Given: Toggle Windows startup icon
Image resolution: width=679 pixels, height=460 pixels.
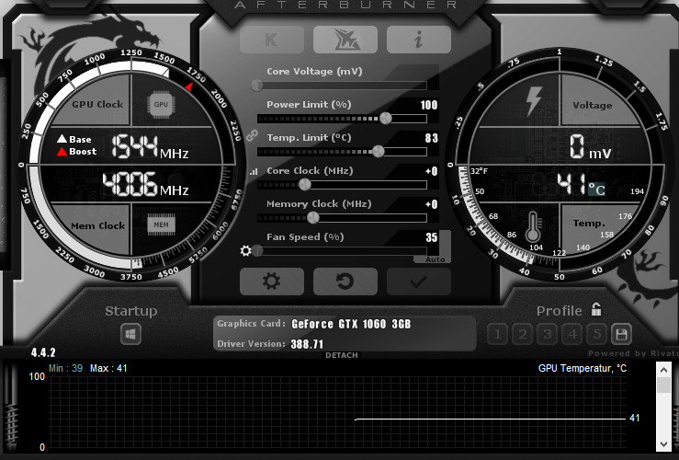Looking at the screenshot, I should 130,334.
